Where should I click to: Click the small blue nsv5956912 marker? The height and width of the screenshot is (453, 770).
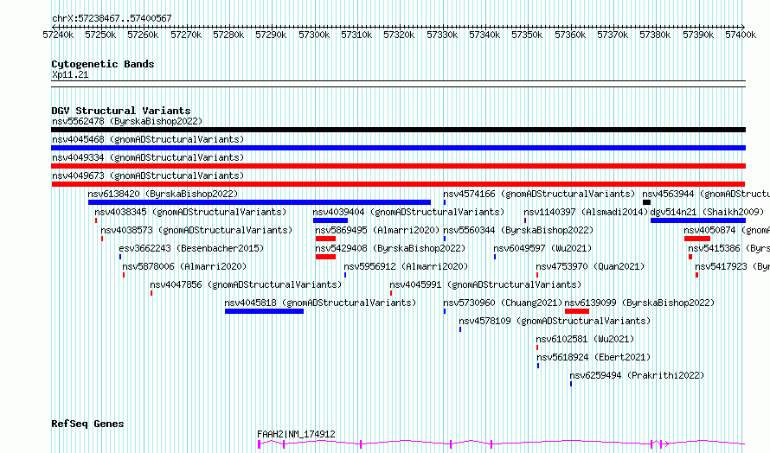click(345, 275)
